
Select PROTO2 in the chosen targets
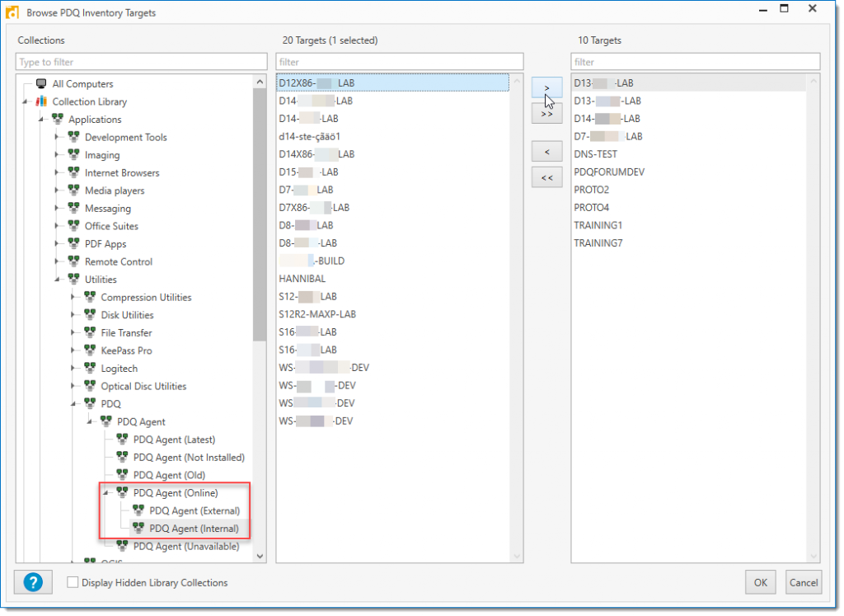pos(591,190)
